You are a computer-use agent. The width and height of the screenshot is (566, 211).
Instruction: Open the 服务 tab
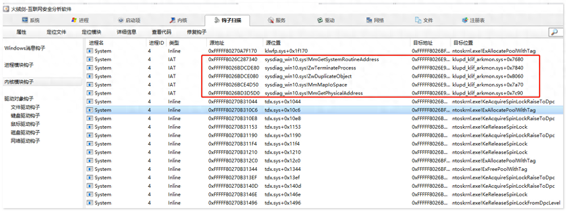[277, 20]
